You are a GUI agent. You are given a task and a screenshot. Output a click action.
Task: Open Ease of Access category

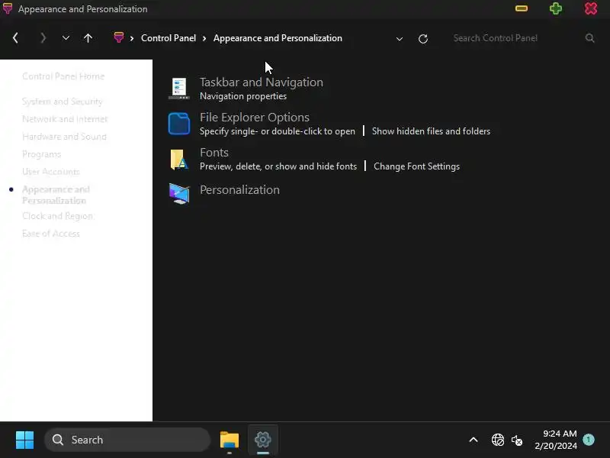coord(51,234)
